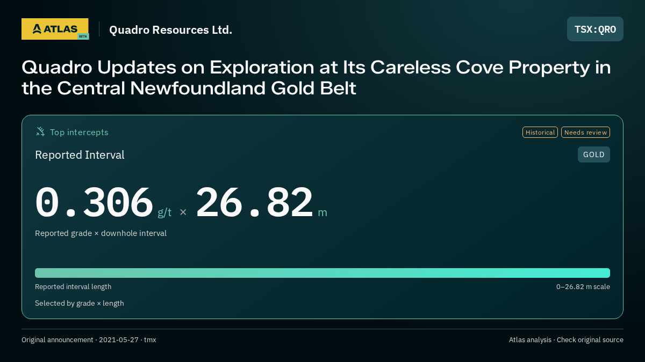Click the g/t unit label
Screen dimensions: 645x362
(x=164, y=212)
